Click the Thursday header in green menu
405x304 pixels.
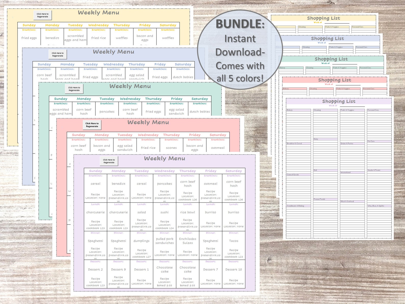click(153, 99)
